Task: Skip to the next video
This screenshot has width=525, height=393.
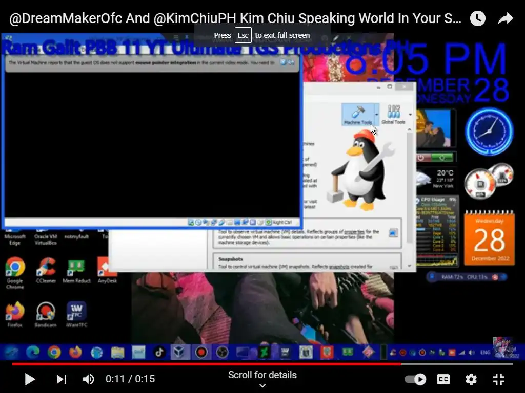Action: click(62, 379)
